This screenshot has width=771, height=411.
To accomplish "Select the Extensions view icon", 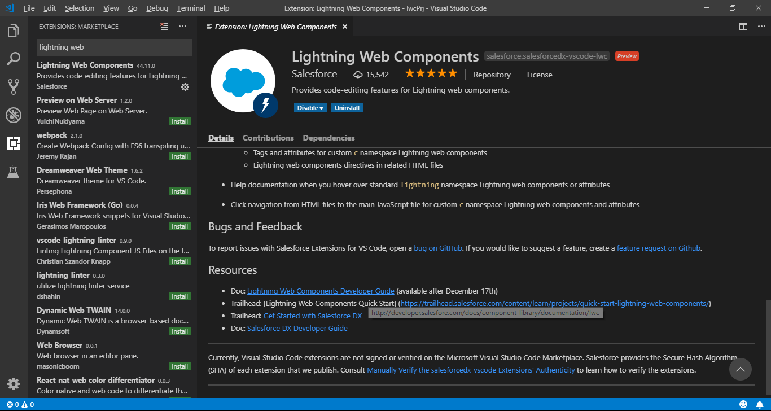I will coord(14,143).
